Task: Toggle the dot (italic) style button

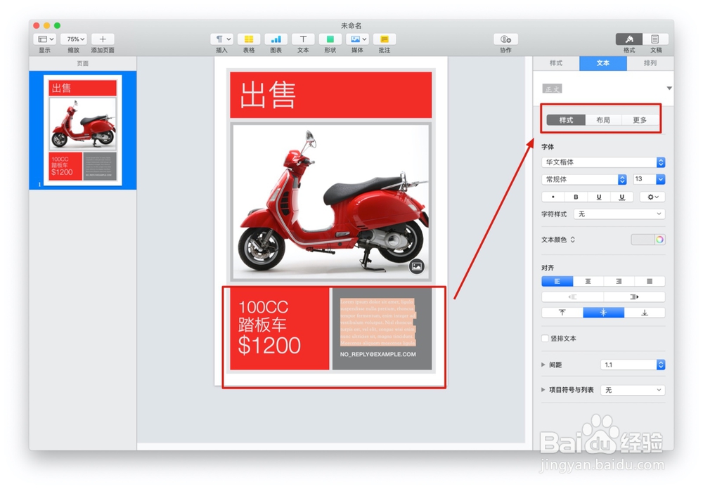Action: 553,197
